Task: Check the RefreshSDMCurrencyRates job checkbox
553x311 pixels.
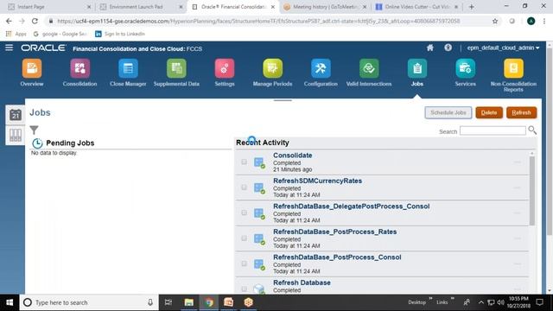Action: click(244, 187)
